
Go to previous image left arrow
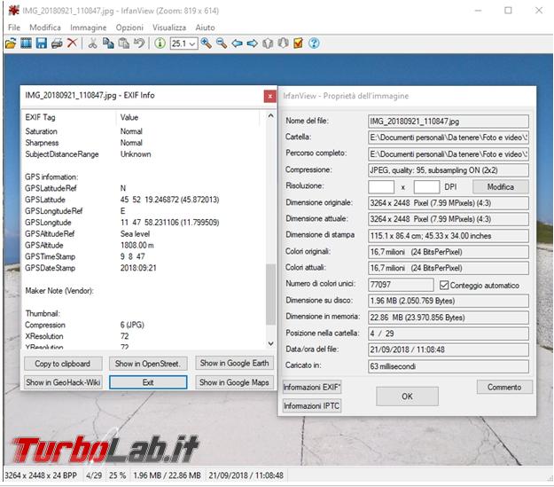237,43
